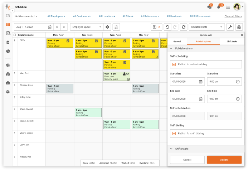Viewport: 248px width, 170px height.
Task: Toggle checkbox on second Thursday open shift
Action: [x=157, y=57]
